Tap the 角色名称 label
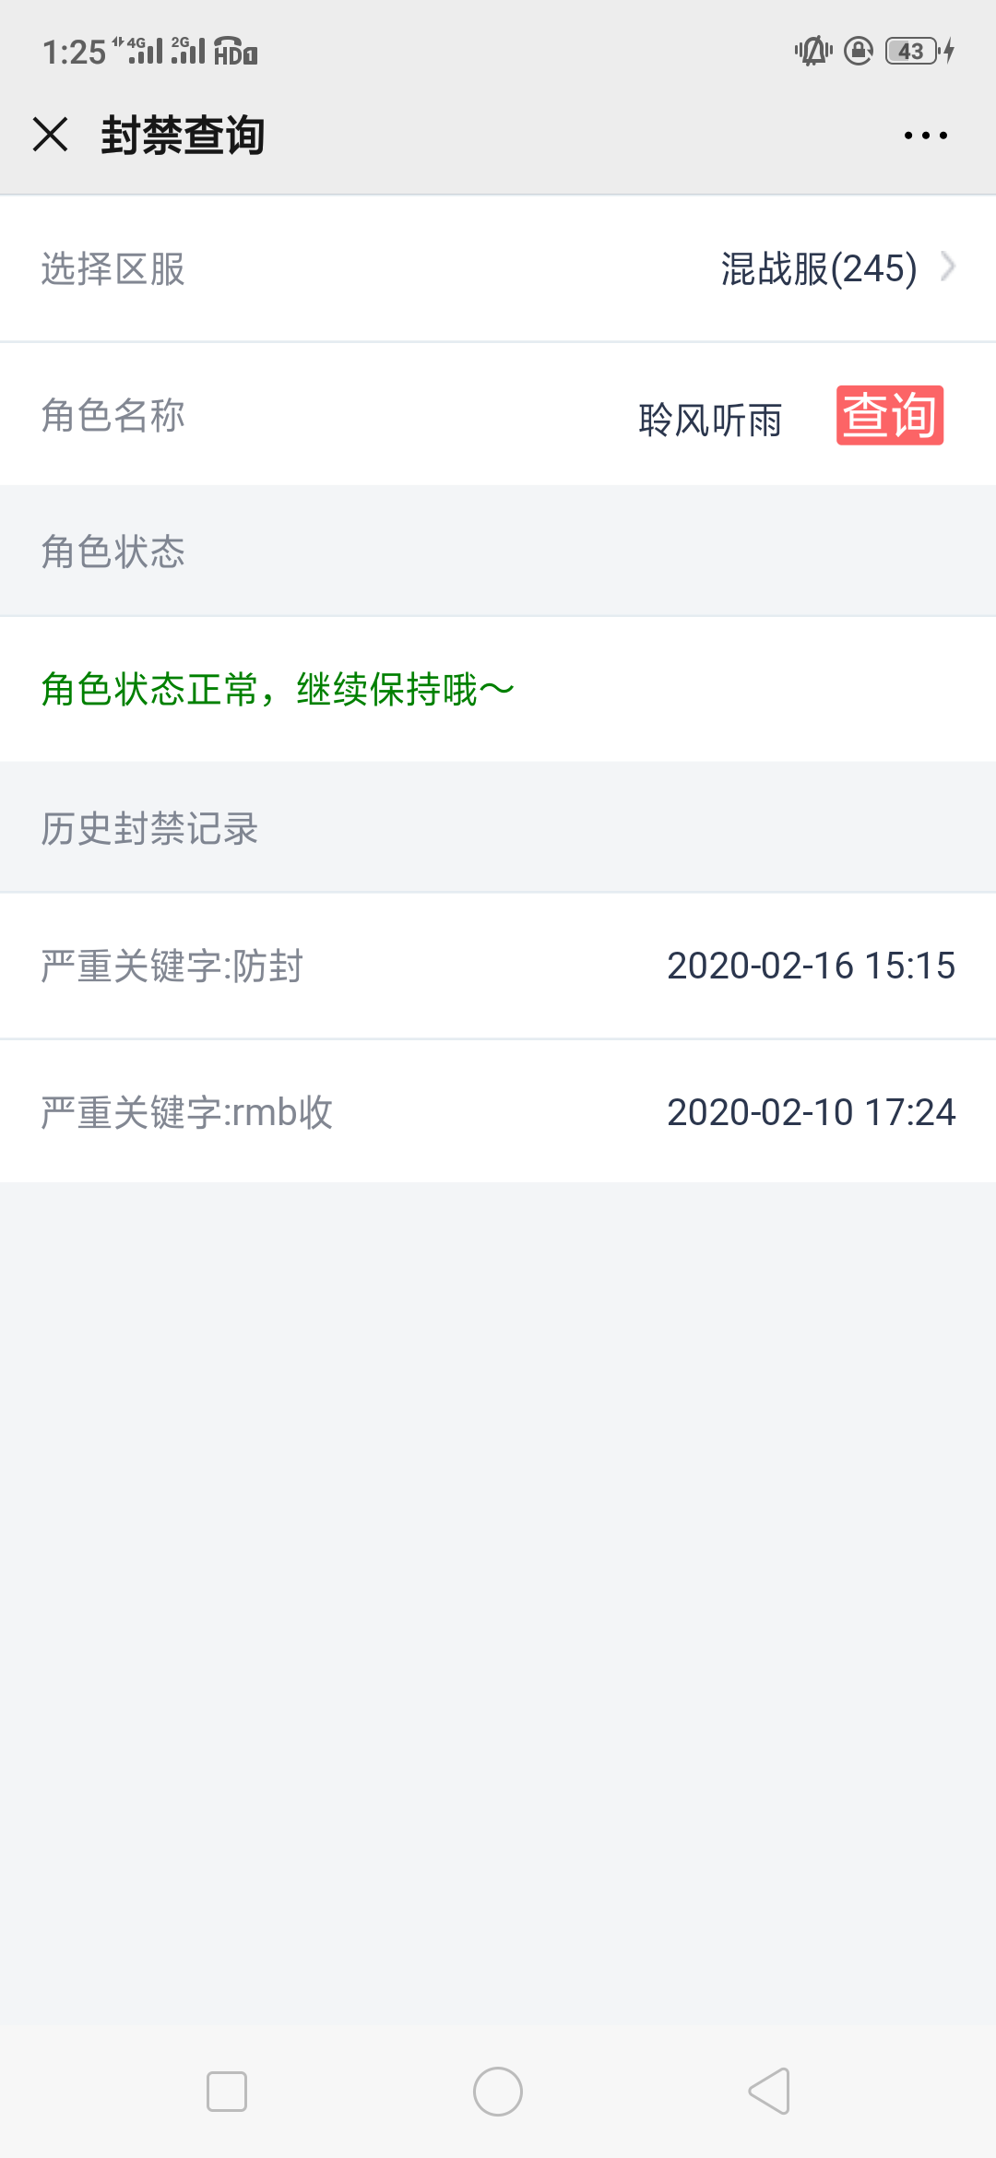This screenshot has height=2158, width=996. point(113,415)
